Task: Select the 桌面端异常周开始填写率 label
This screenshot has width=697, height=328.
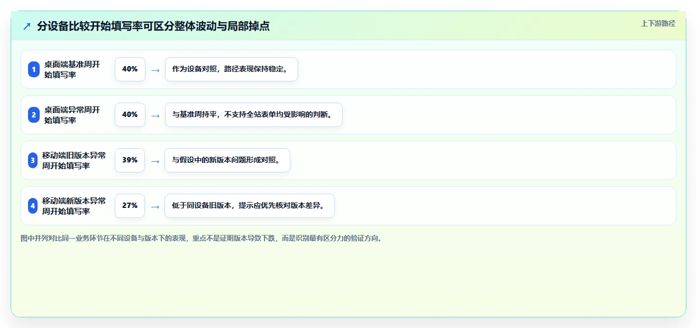Action: 72,115
